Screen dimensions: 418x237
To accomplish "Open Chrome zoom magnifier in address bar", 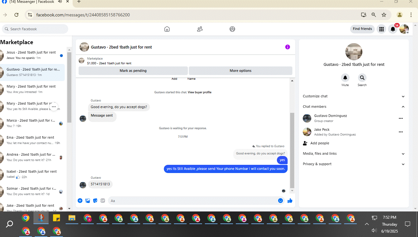I will pyautogui.click(x=374, y=15).
